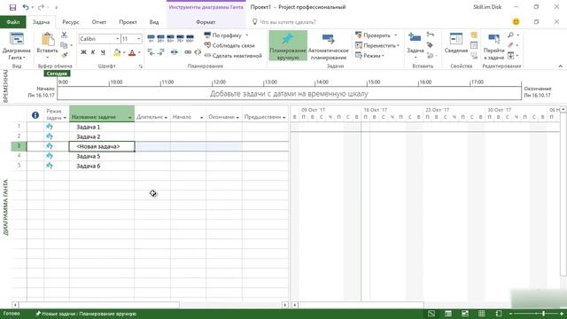Open task Сведения information
The height and width of the screenshot is (319, 567).
pos(456,43)
